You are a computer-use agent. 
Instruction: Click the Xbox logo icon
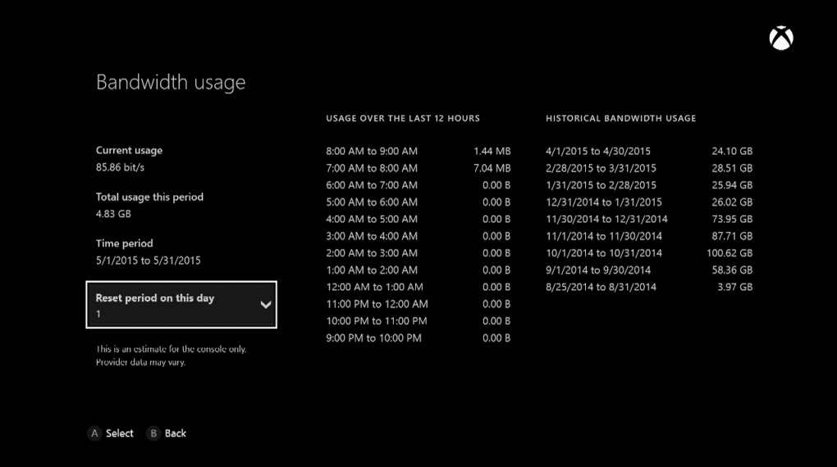[x=781, y=38]
